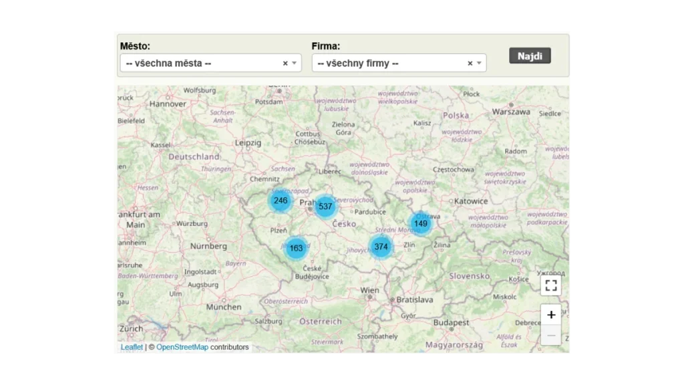
Task: Clear the Firma selection with the x icon
Action: [x=470, y=63]
